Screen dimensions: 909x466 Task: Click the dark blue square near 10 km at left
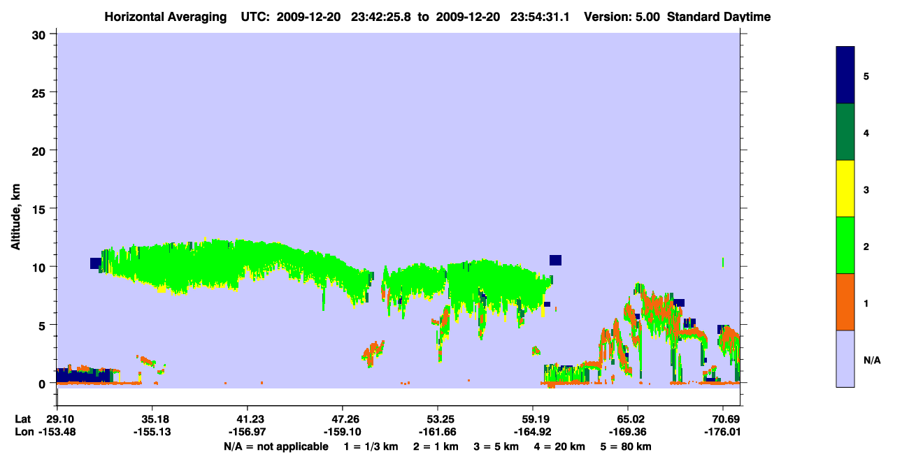click(x=96, y=263)
